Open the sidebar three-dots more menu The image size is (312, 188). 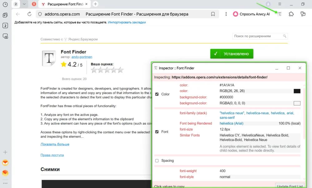point(5,183)
